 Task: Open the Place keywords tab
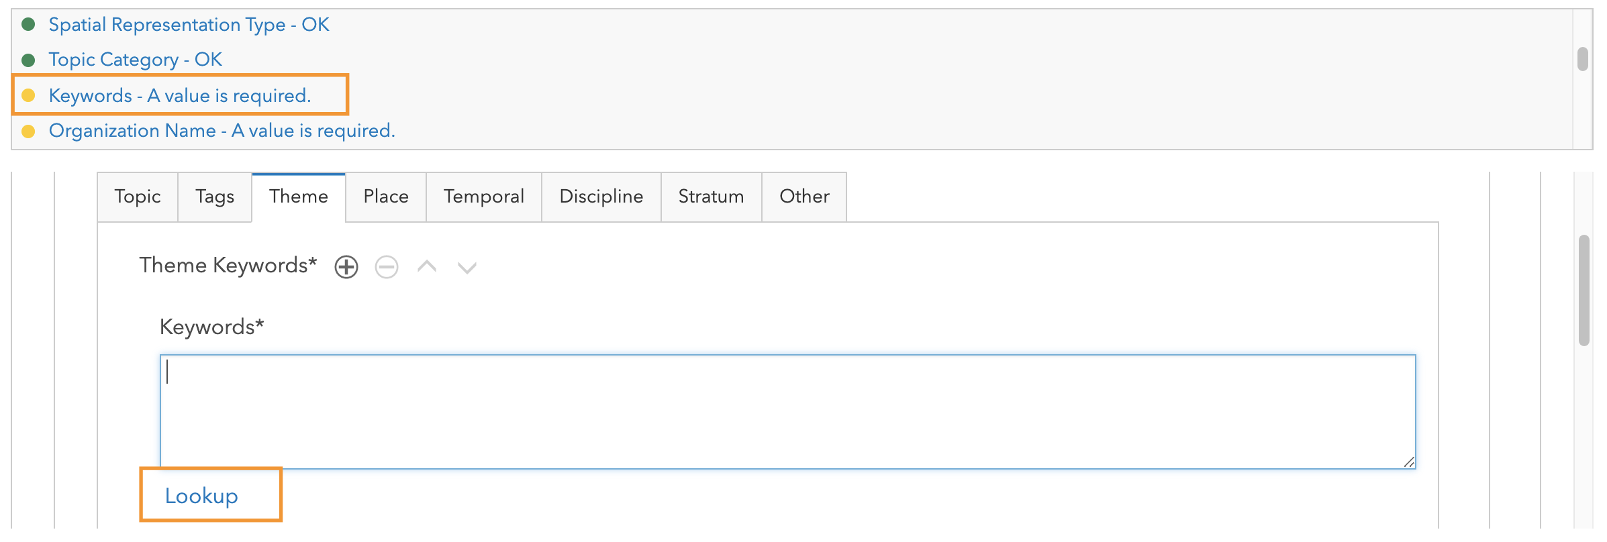tap(386, 197)
